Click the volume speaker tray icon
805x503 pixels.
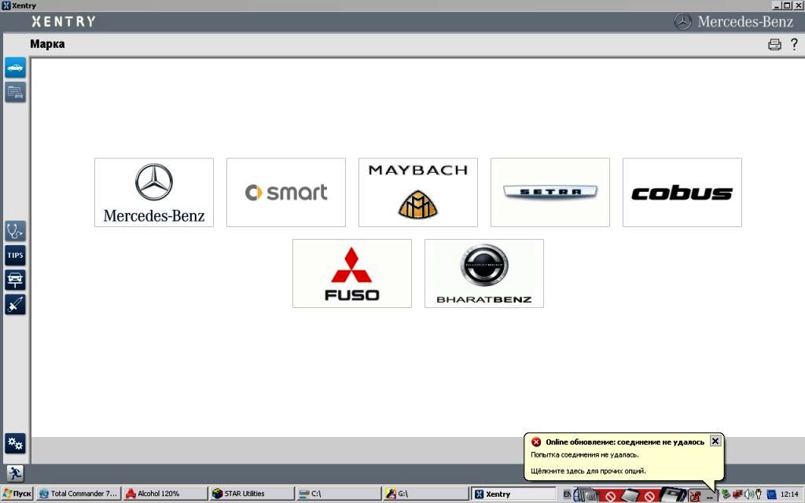click(748, 494)
